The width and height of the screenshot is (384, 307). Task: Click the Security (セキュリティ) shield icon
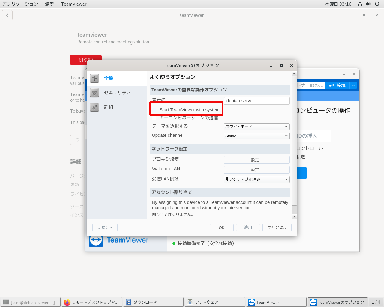[94, 93]
